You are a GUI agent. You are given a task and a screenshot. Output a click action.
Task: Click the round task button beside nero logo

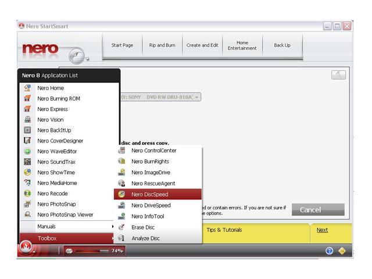tap(77, 56)
